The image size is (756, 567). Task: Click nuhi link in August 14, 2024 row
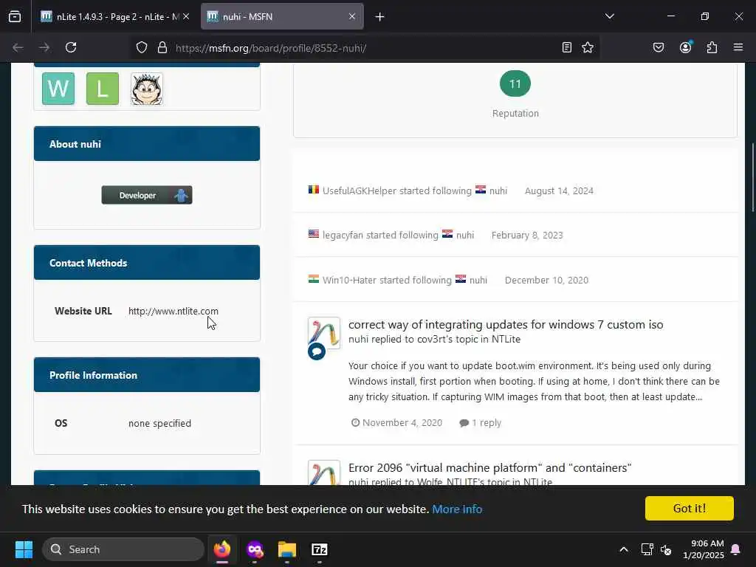click(x=498, y=190)
